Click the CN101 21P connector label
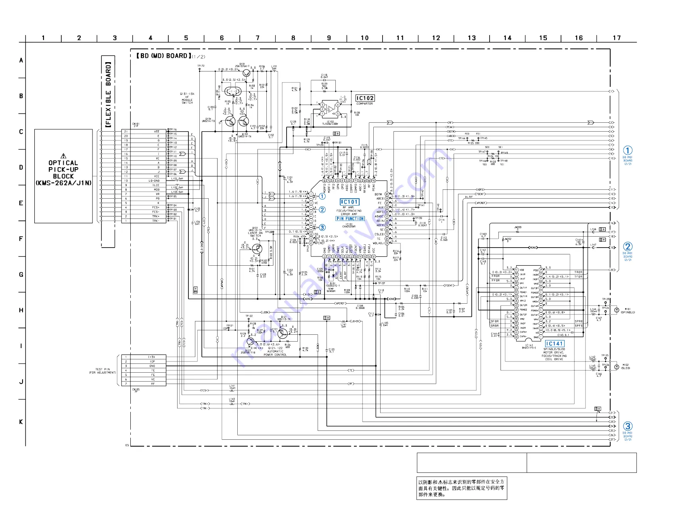 click(136, 125)
